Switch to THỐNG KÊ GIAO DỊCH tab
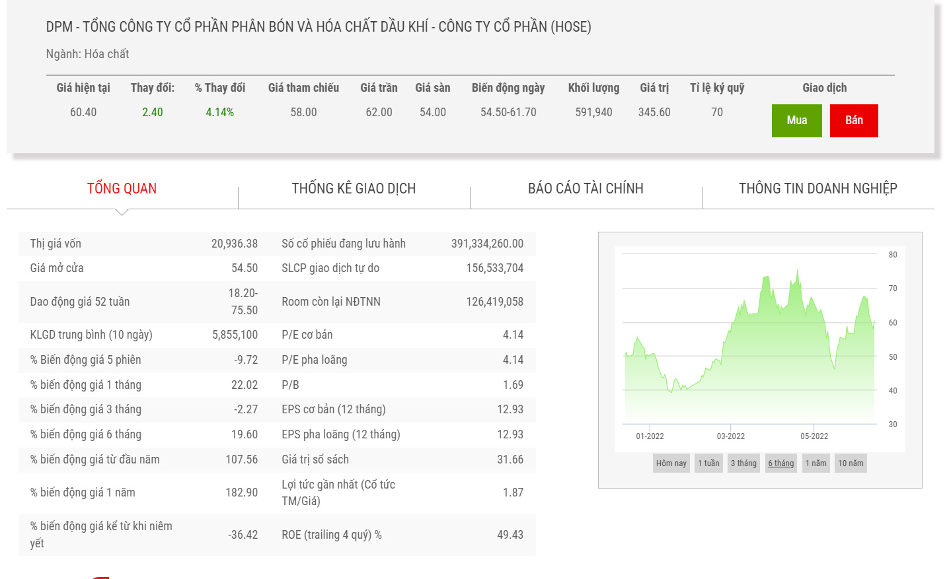Viewport: 947px width, 579px height. [354, 189]
